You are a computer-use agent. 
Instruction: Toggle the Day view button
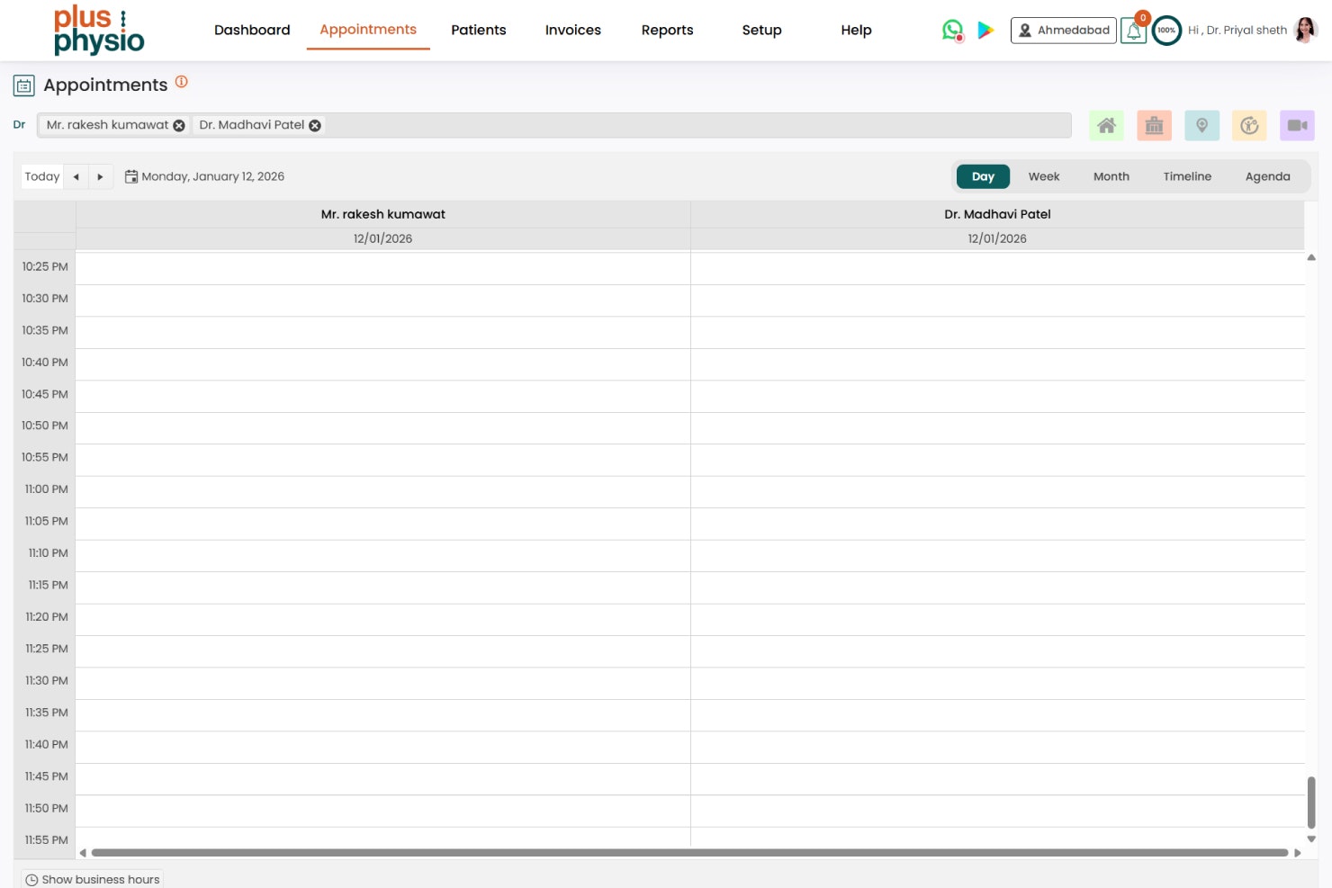point(982,176)
